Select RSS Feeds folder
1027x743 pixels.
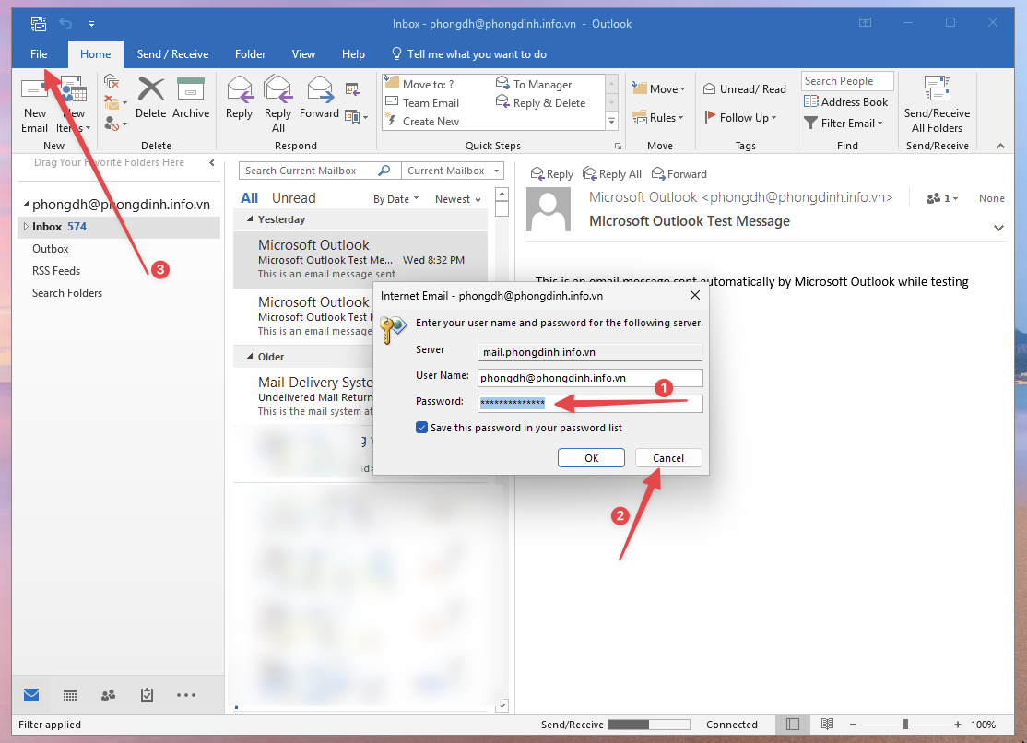tap(56, 271)
